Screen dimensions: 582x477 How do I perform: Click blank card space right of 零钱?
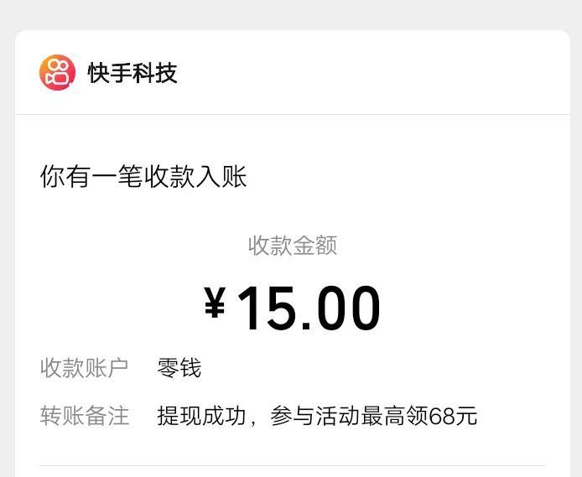click(x=372, y=368)
